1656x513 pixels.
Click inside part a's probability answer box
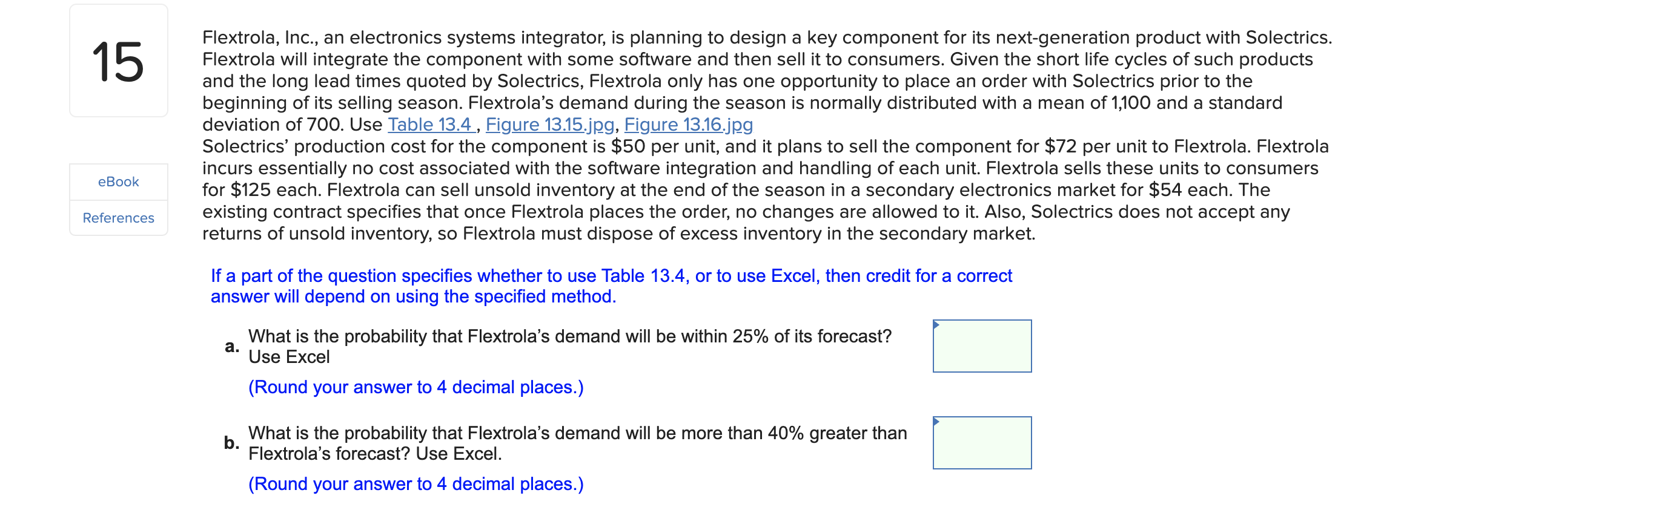click(x=982, y=345)
